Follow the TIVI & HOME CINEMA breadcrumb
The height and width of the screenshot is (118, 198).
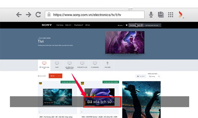click(x=44, y=38)
